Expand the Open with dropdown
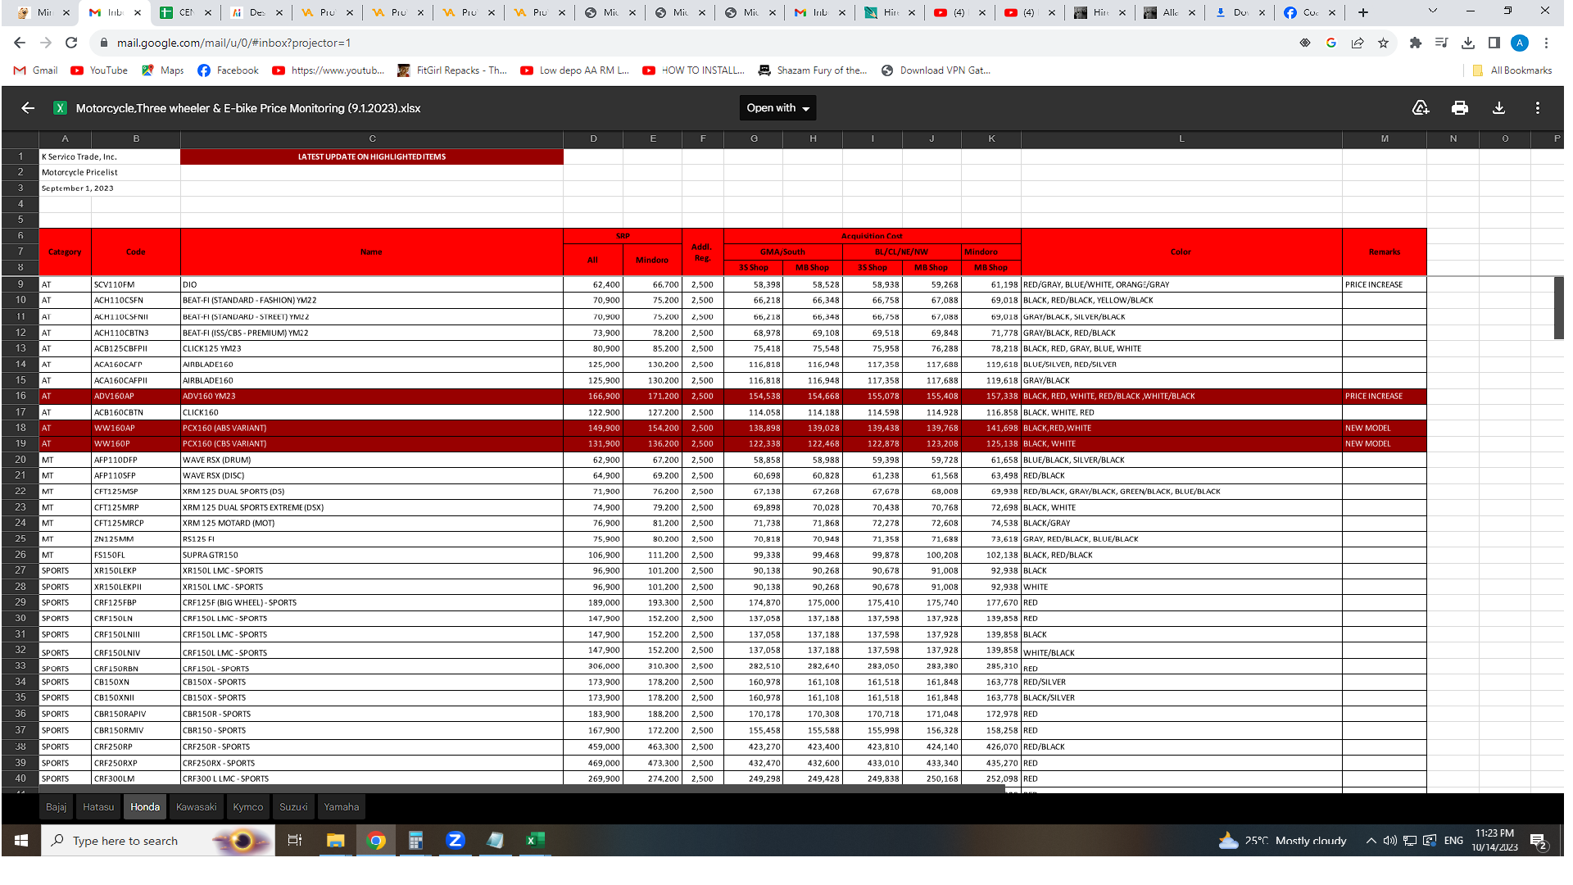The width and height of the screenshot is (1573, 885). click(777, 108)
